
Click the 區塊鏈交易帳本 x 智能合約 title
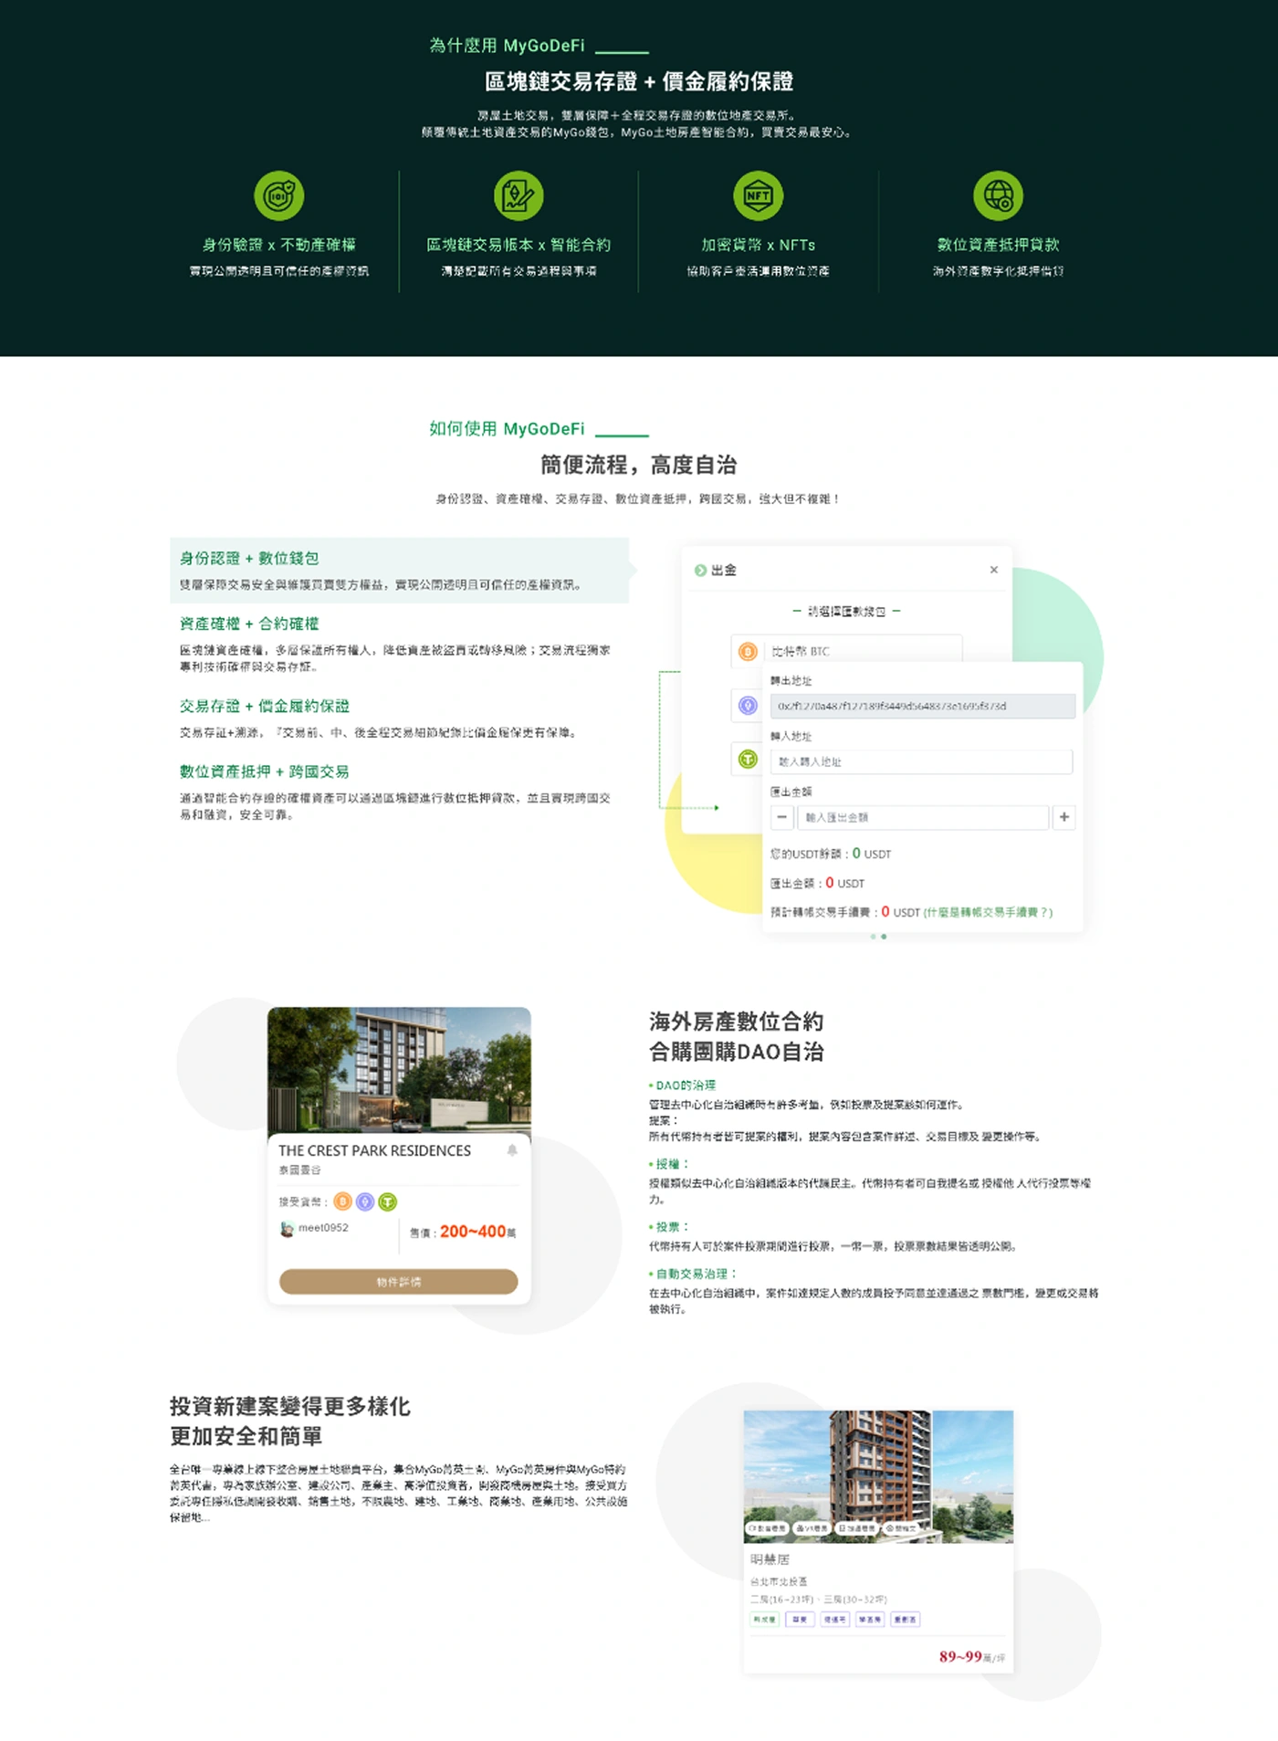[x=519, y=245]
